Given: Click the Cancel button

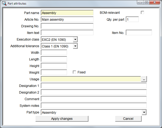Looking at the screenshot, I should (x=128, y=118).
